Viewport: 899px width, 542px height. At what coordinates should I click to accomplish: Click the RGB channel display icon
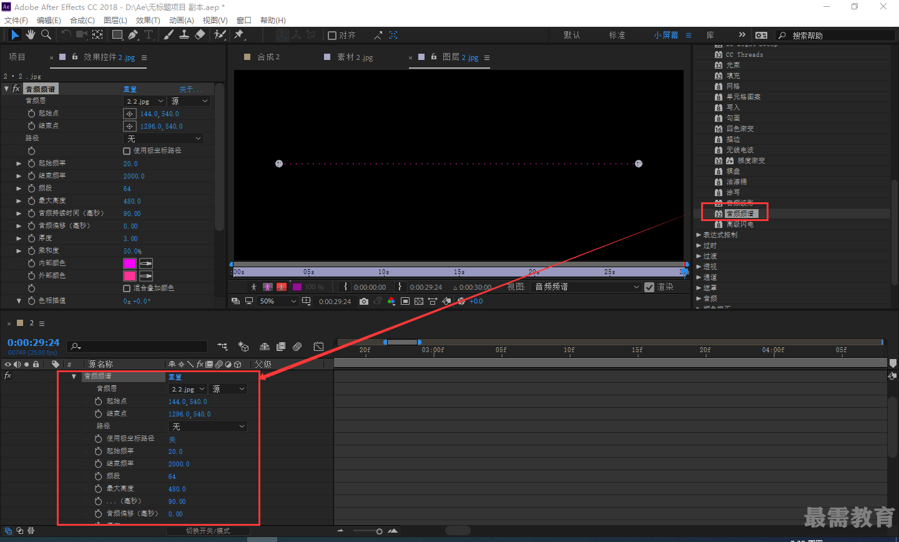(391, 301)
